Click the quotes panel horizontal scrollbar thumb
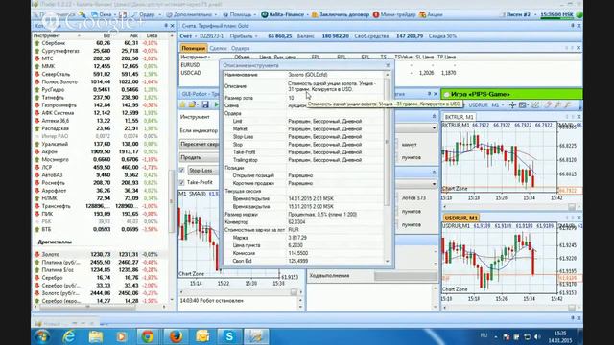This screenshot has width=614, height=345. pos(87,307)
